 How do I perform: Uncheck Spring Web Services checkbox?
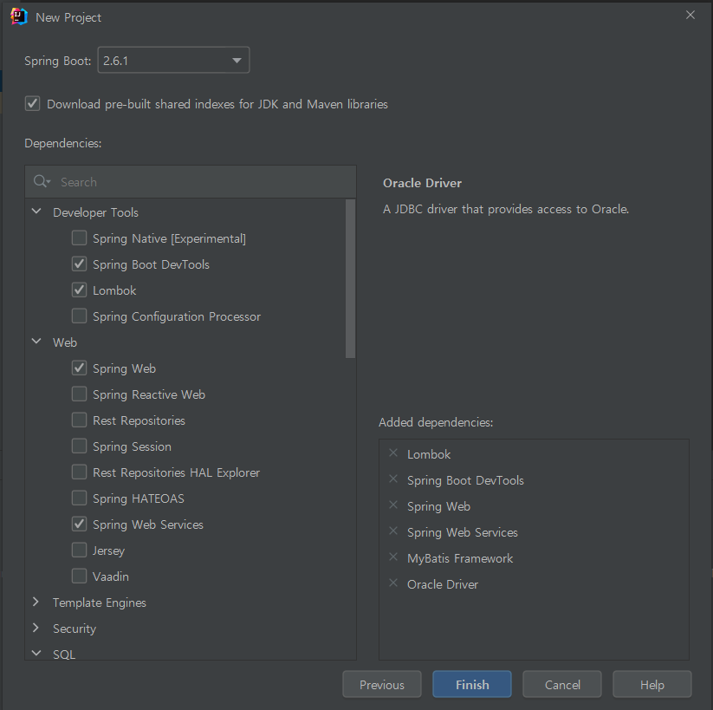tap(79, 524)
